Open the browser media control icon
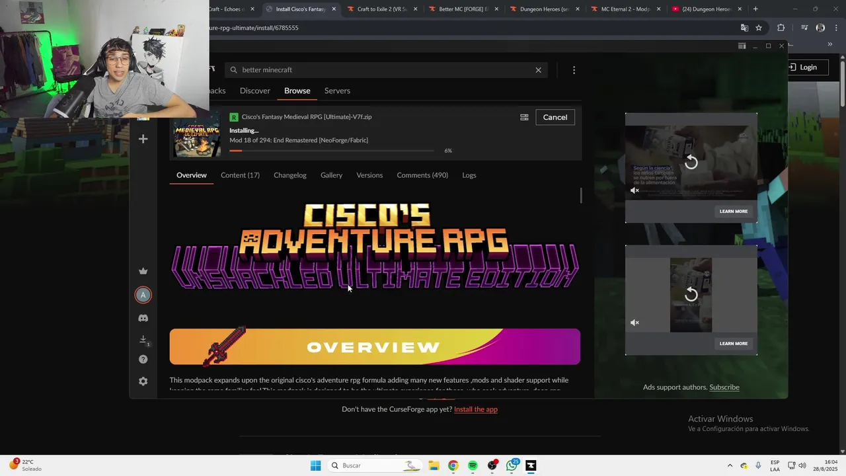Viewport: 846px width, 476px height. [x=804, y=28]
